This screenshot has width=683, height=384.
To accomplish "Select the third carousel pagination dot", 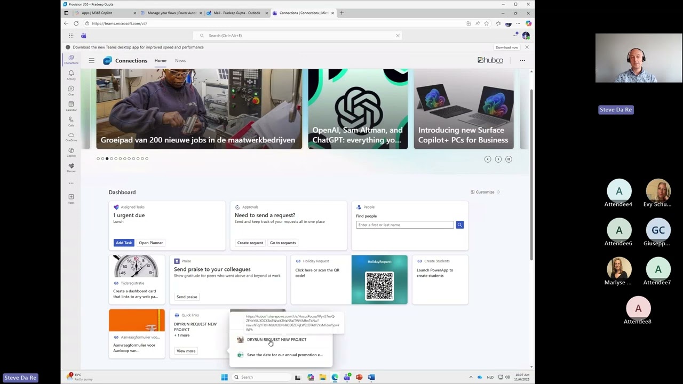I will point(107,158).
